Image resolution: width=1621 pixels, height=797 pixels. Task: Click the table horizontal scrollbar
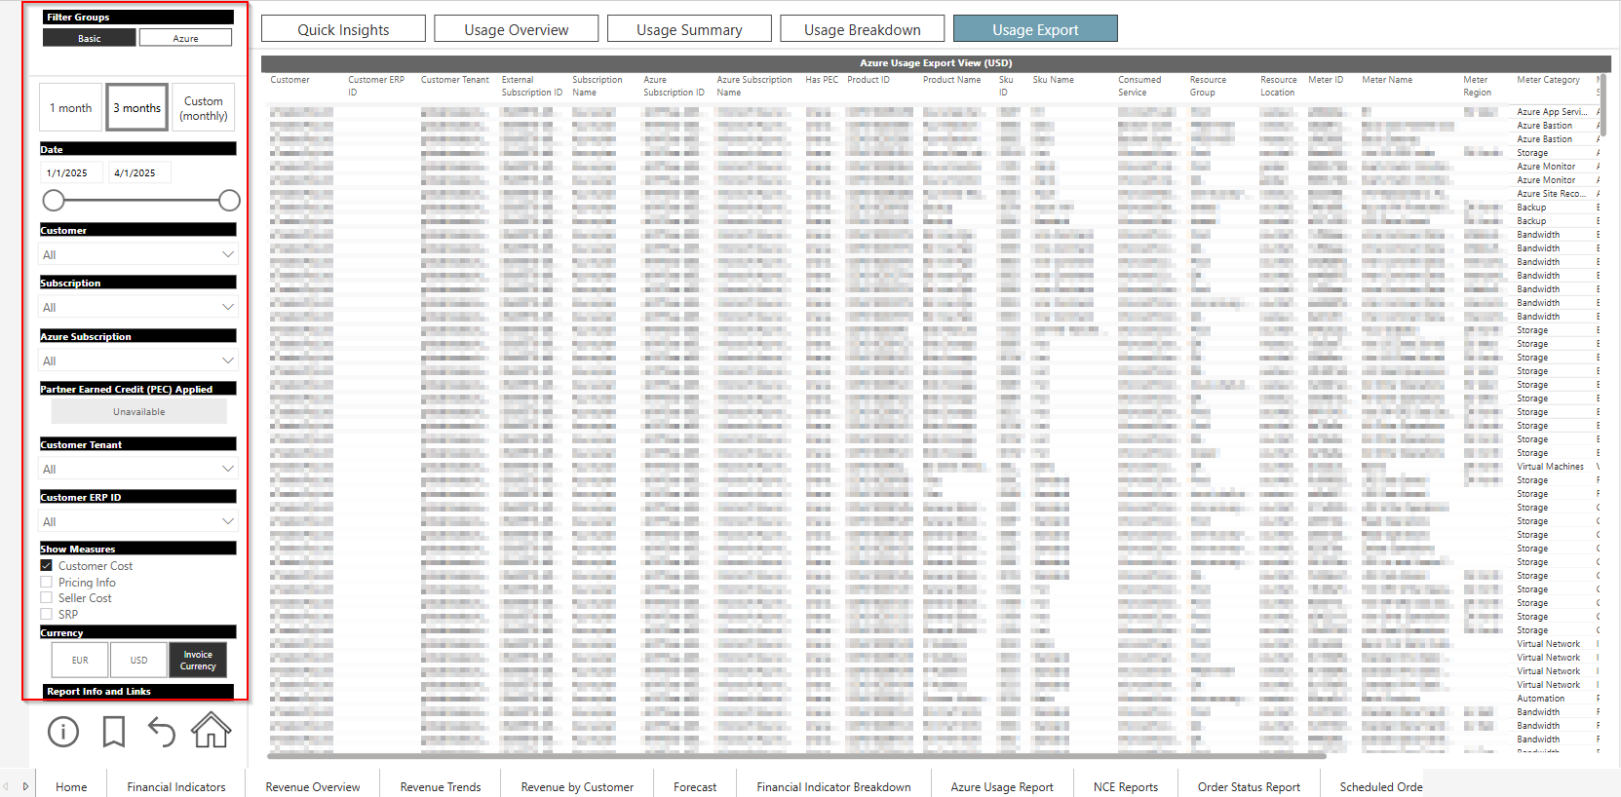[x=796, y=755]
